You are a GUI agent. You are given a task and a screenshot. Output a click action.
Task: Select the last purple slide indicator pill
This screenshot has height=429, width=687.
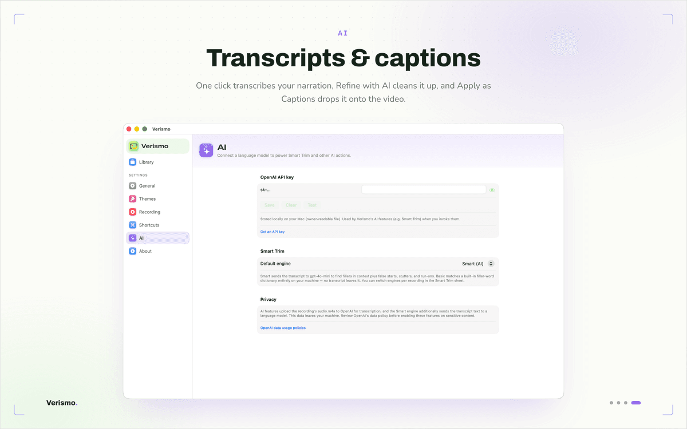(x=636, y=403)
